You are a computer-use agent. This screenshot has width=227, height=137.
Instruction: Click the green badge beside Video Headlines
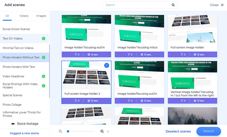[x=43, y=76]
